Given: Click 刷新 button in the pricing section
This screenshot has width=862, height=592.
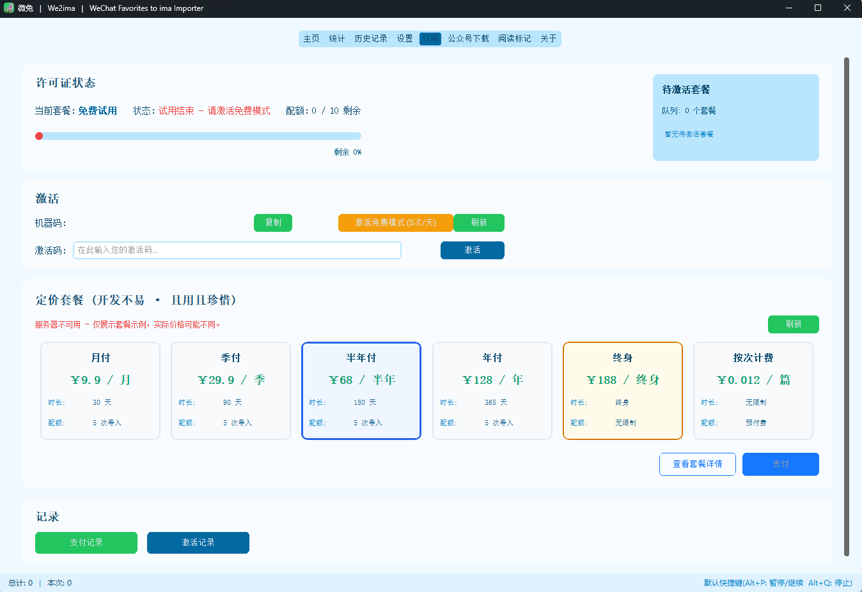Looking at the screenshot, I should (794, 324).
